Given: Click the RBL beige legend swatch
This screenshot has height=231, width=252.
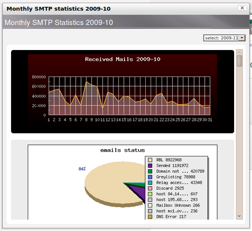Looking at the screenshot, I should (150, 160).
